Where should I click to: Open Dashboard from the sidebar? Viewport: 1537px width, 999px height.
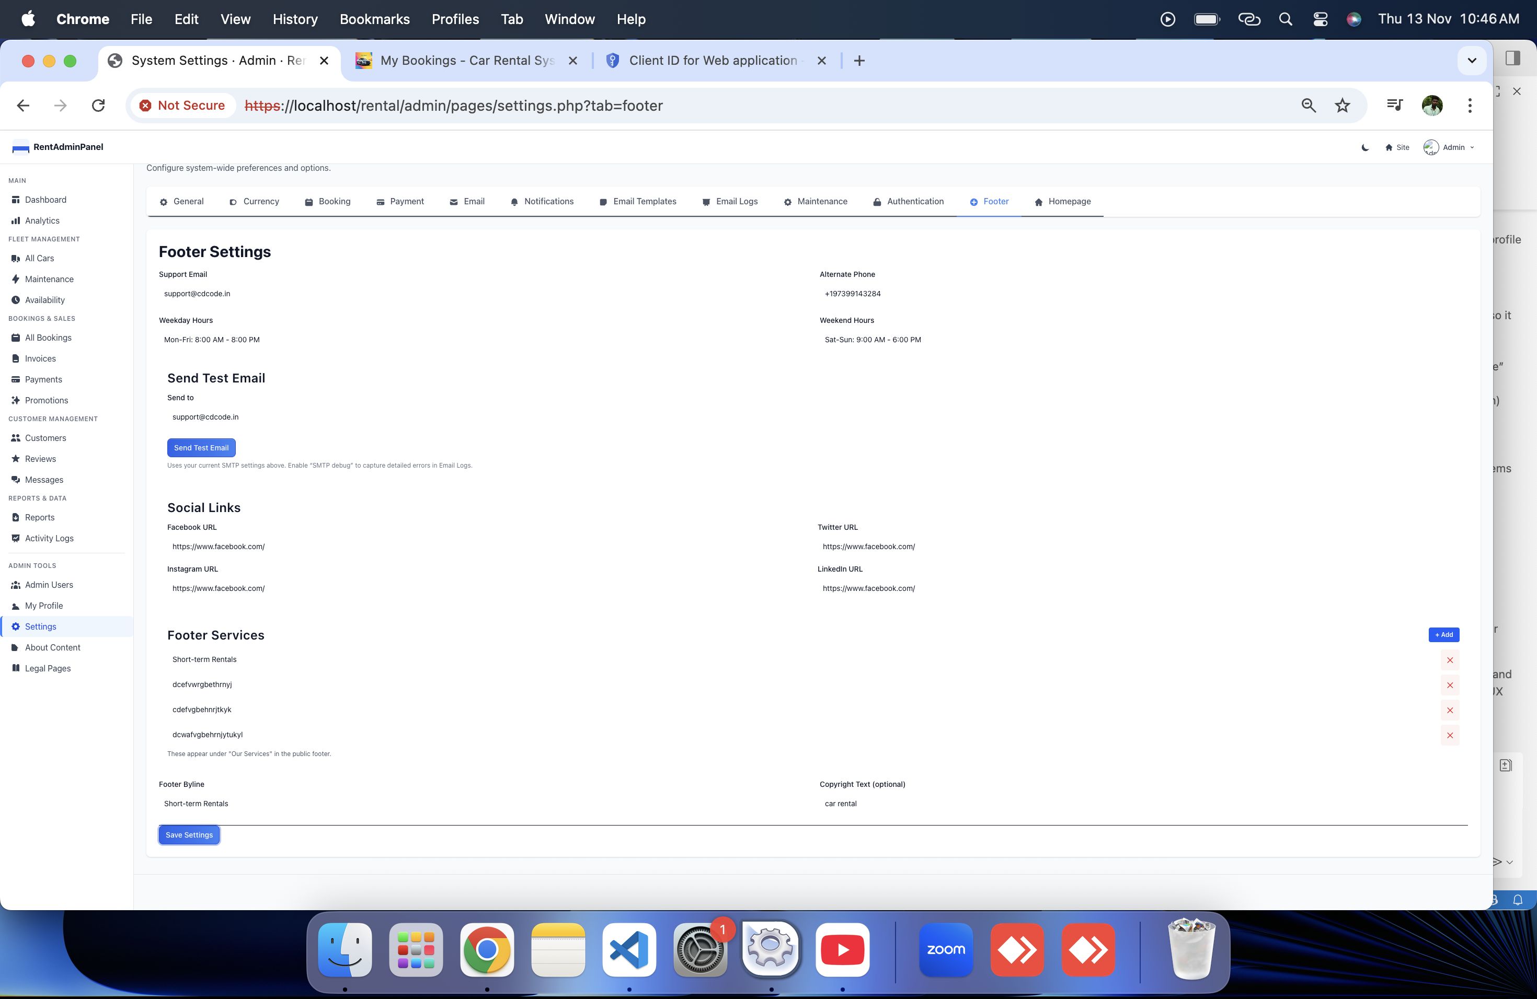pos(45,200)
